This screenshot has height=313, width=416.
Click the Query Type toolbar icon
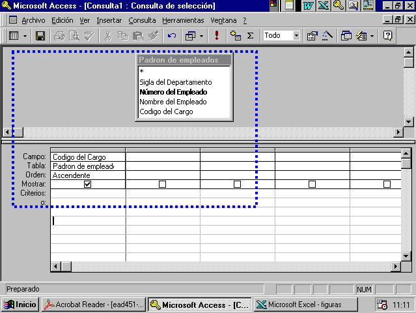pyautogui.click(x=190, y=36)
